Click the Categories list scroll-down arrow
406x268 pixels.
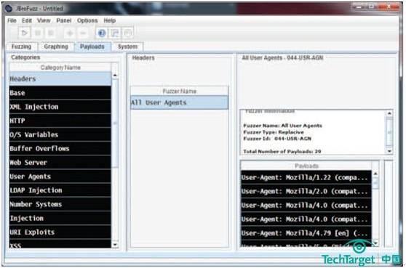pyautogui.click(x=115, y=245)
